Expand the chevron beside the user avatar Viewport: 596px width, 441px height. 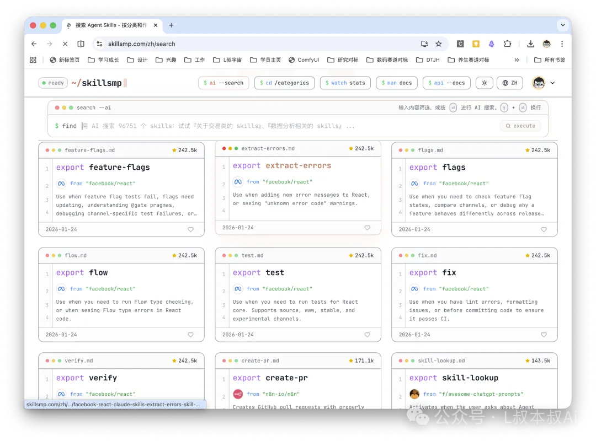point(552,83)
